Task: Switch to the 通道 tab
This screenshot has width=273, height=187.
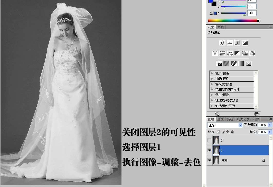Action: (220, 119)
